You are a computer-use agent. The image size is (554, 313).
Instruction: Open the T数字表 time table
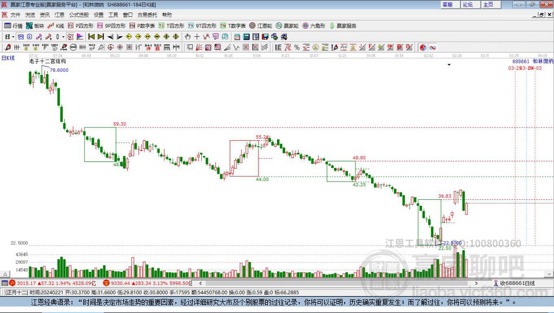pyautogui.click(x=233, y=26)
